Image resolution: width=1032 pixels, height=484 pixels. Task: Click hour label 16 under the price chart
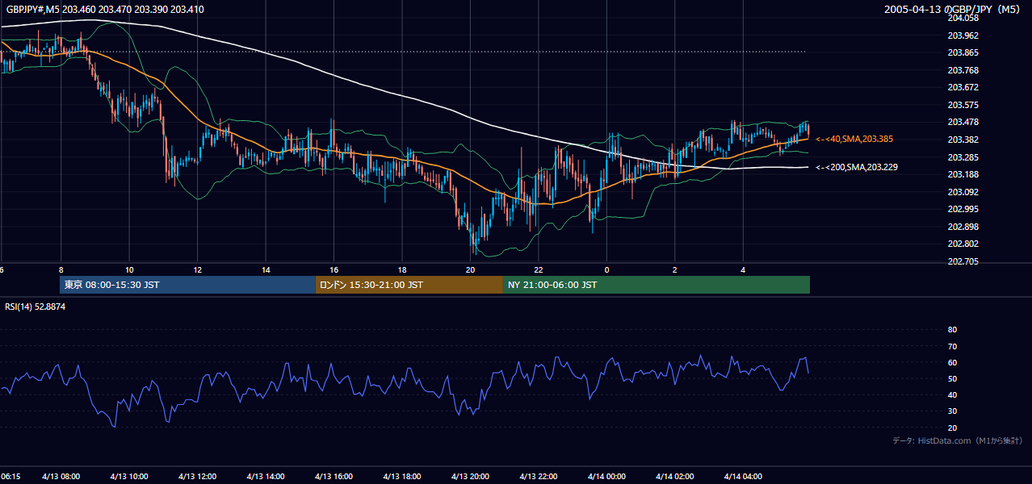click(x=334, y=269)
